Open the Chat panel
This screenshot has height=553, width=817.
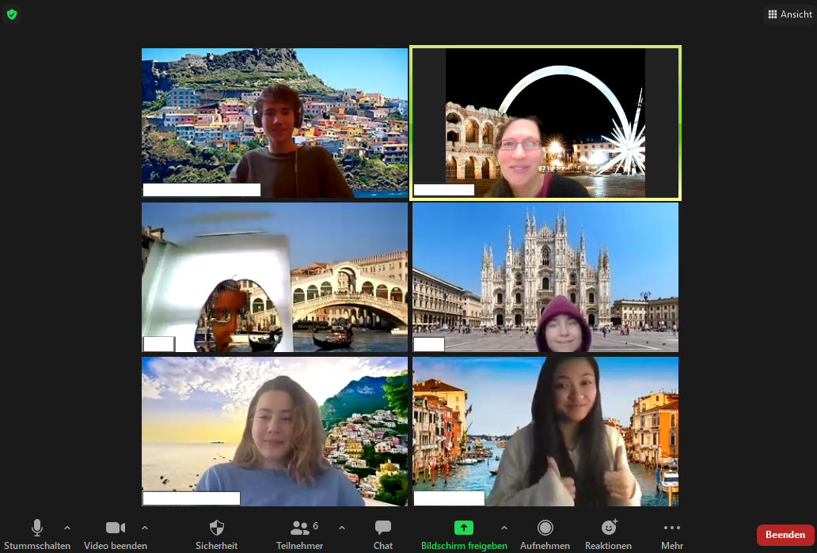[x=383, y=535]
